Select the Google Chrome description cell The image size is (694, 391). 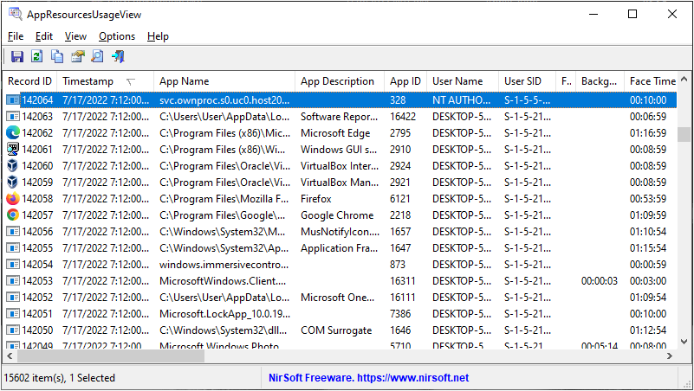[337, 215]
